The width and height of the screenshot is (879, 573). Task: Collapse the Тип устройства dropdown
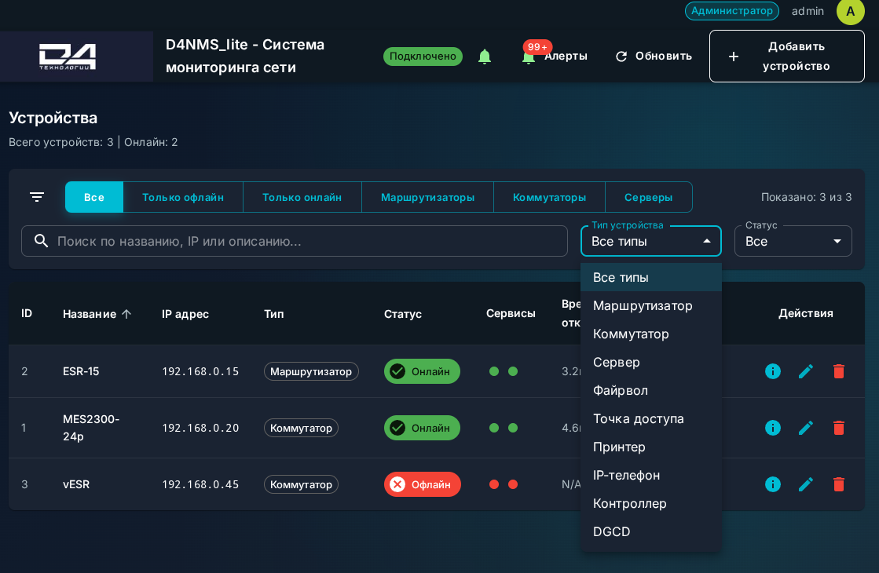point(651,241)
